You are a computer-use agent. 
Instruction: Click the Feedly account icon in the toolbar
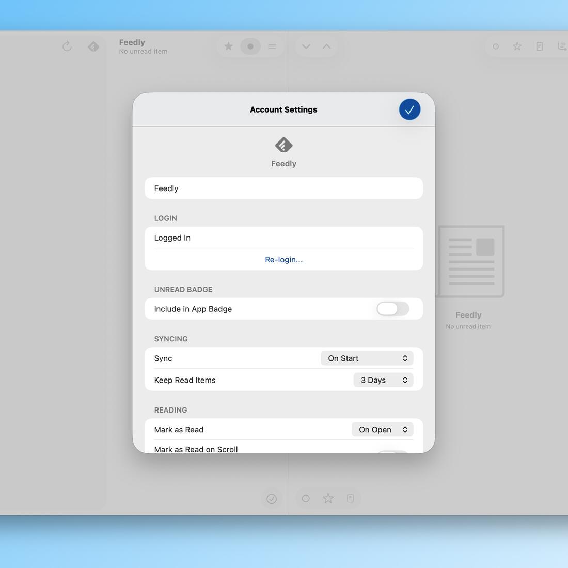(x=93, y=46)
